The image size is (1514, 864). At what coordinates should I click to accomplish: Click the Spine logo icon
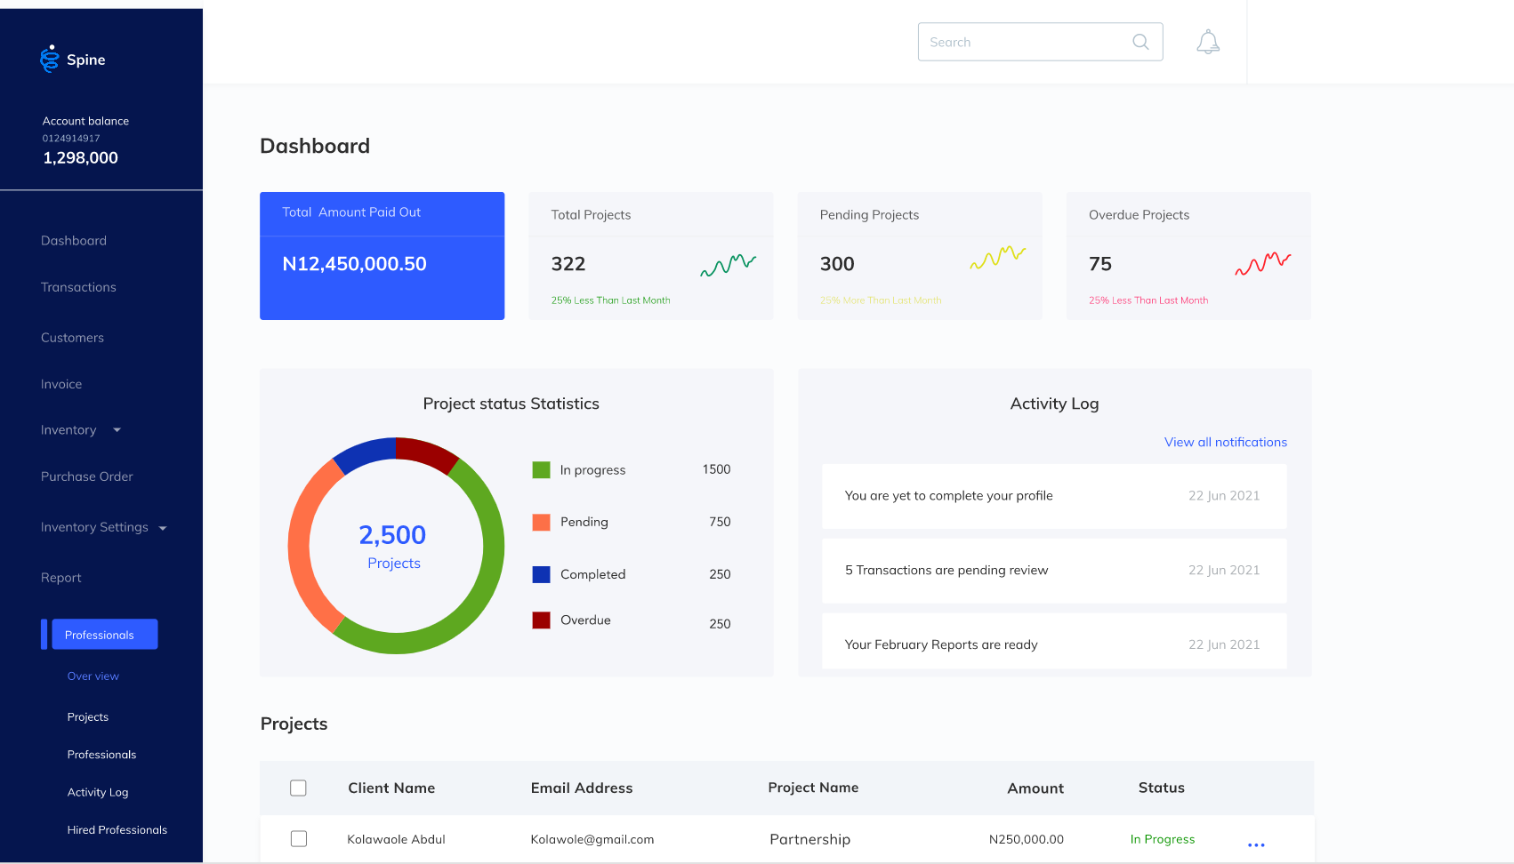click(50, 59)
